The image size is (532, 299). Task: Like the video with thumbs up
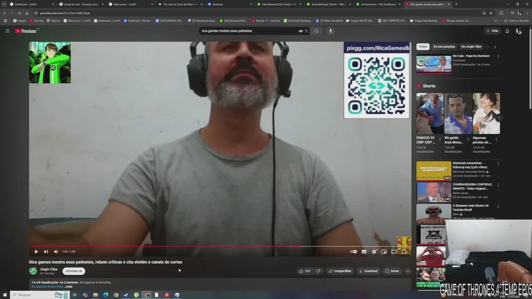click(x=304, y=271)
